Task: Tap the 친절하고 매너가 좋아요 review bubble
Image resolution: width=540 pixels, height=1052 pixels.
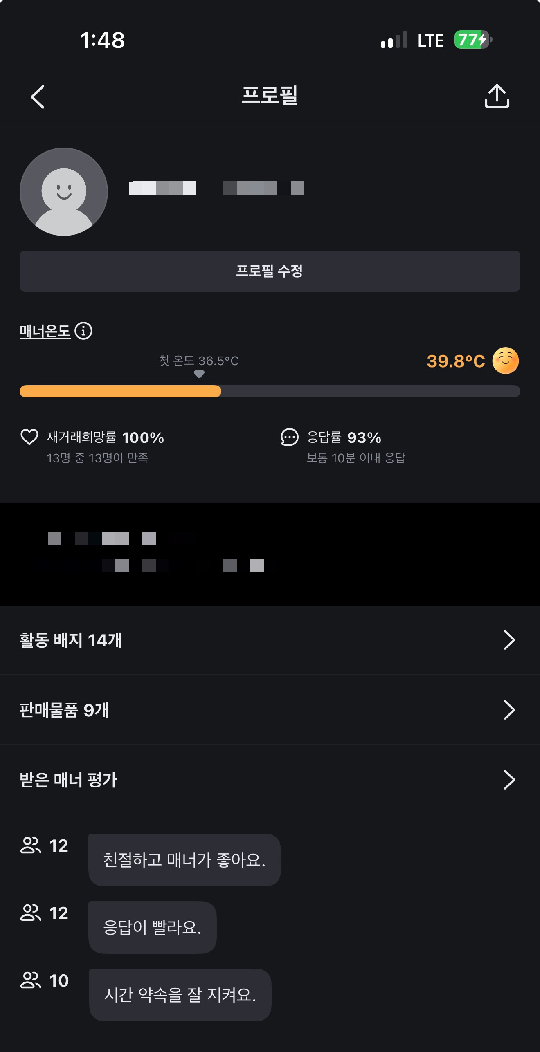Action: [184, 860]
